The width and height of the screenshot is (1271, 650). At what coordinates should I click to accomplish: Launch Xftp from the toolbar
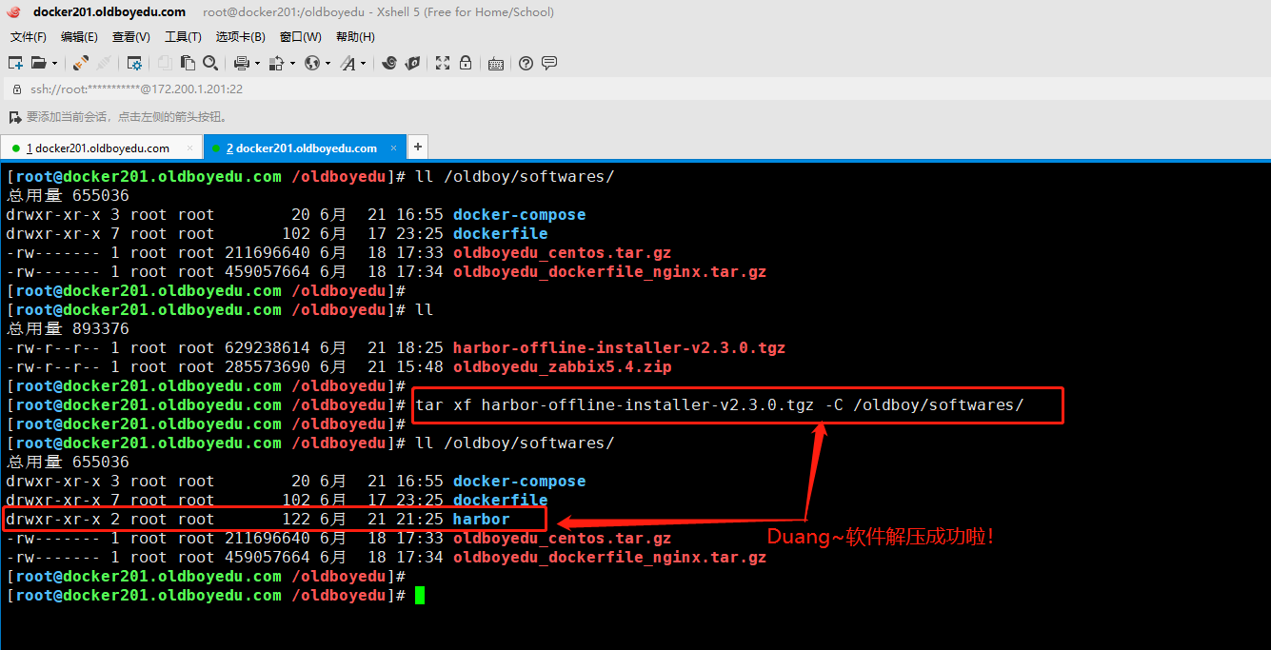412,63
